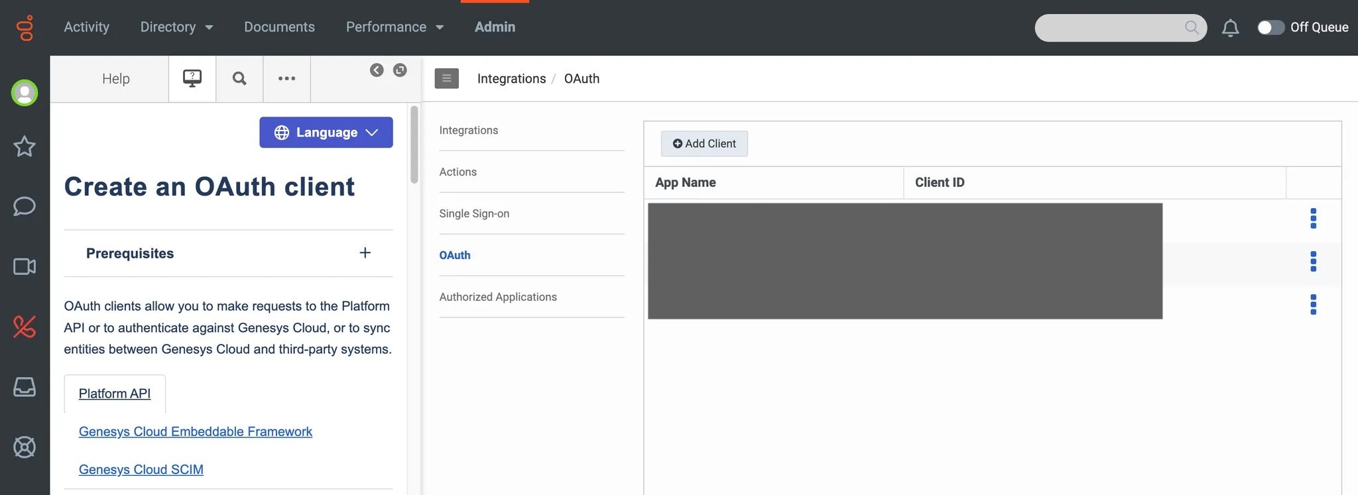Toggle the Off Queue switch
Image resolution: width=1358 pixels, height=495 pixels.
point(1270,27)
